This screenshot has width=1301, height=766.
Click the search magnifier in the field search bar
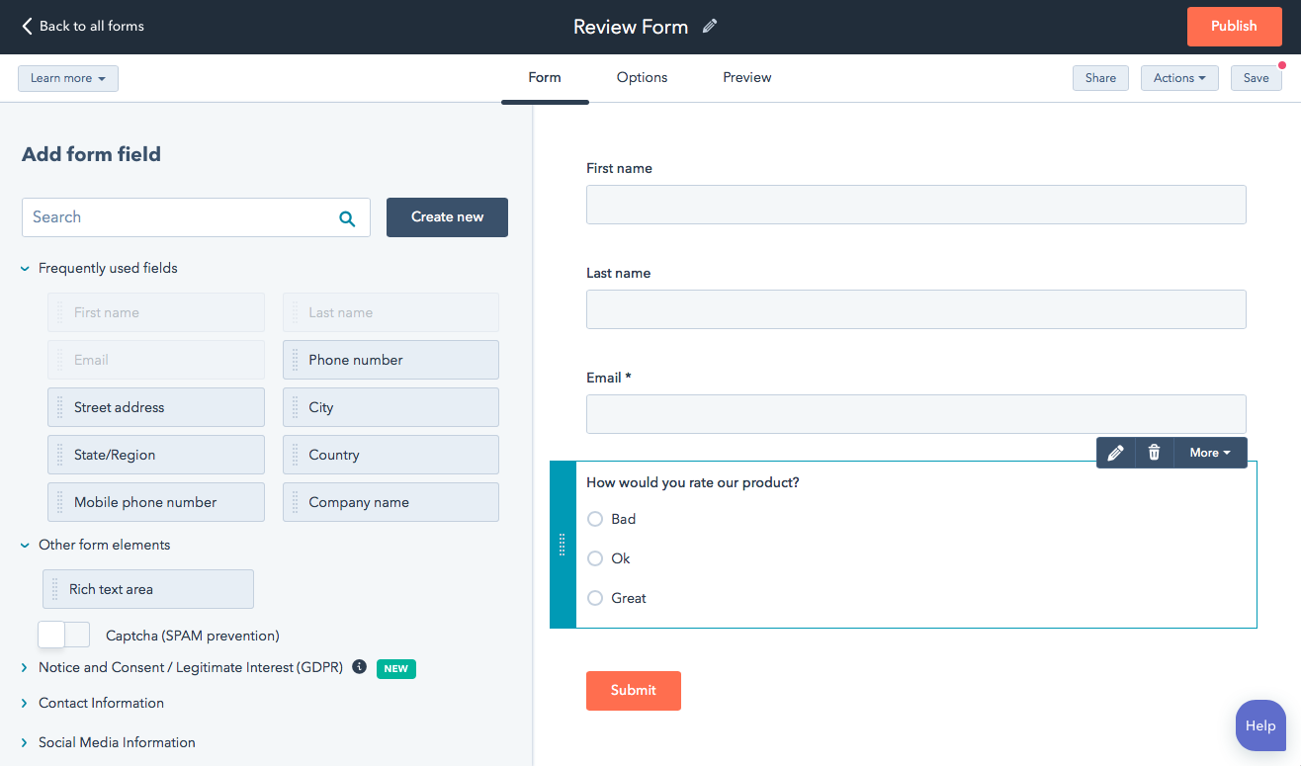click(347, 217)
